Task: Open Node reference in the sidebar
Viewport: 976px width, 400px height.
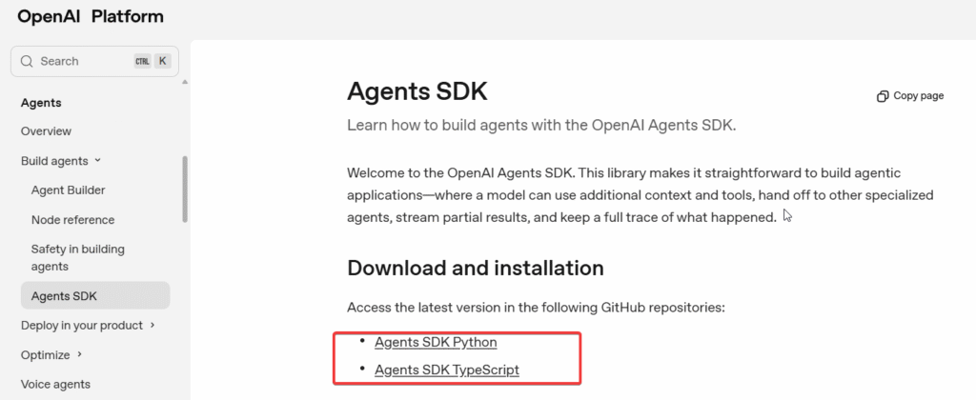Action: pos(72,220)
